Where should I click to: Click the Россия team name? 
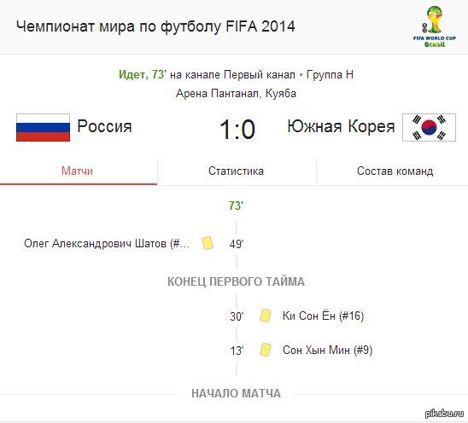104,126
